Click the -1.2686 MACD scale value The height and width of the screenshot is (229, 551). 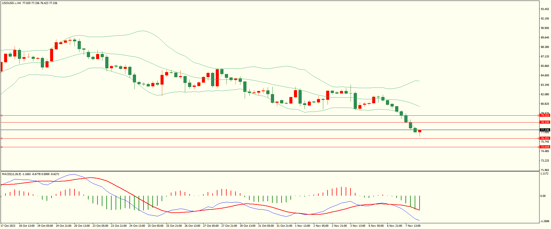(544, 221)
